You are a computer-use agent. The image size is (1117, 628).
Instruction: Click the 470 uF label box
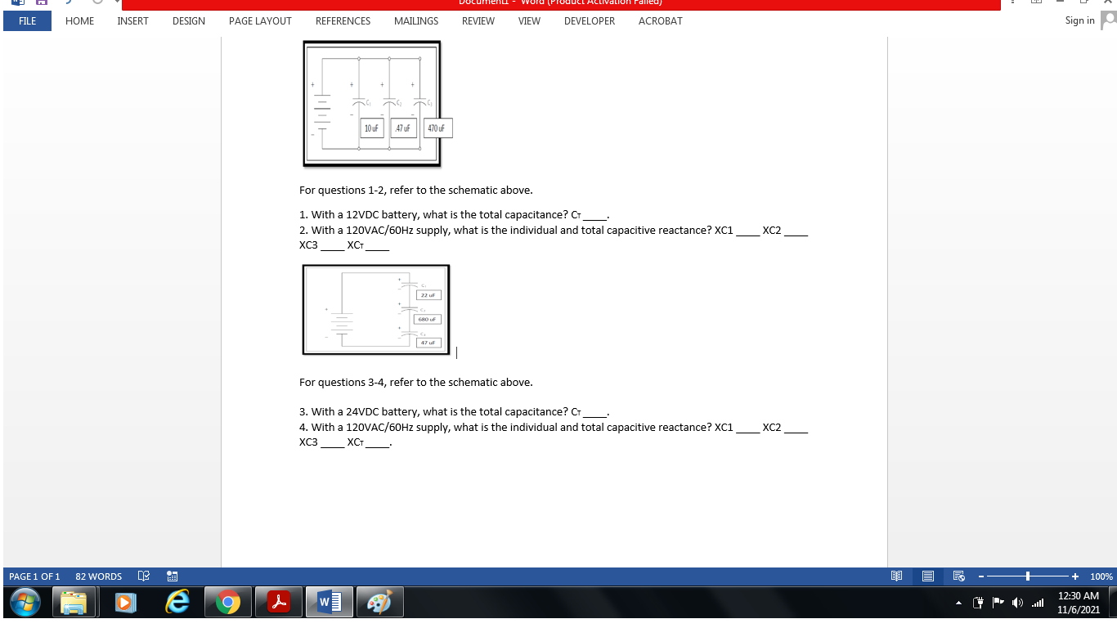point(437,128)
